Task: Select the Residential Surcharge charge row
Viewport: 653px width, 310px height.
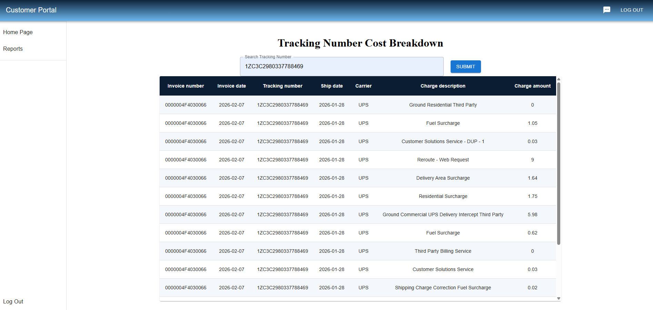Action: click(443, 196)
